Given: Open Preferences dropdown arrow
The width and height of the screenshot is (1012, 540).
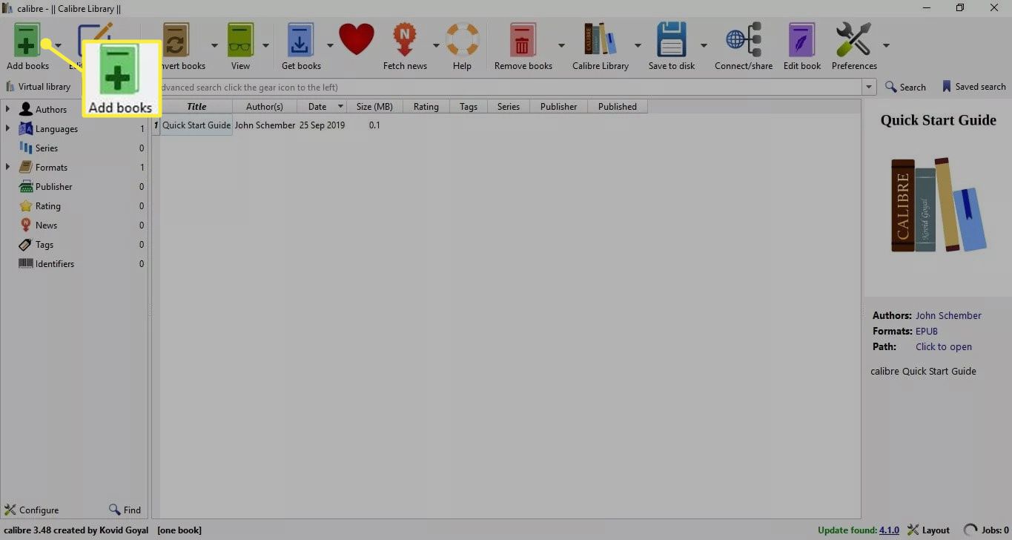Looking at the screenshot, I should 886,45.
